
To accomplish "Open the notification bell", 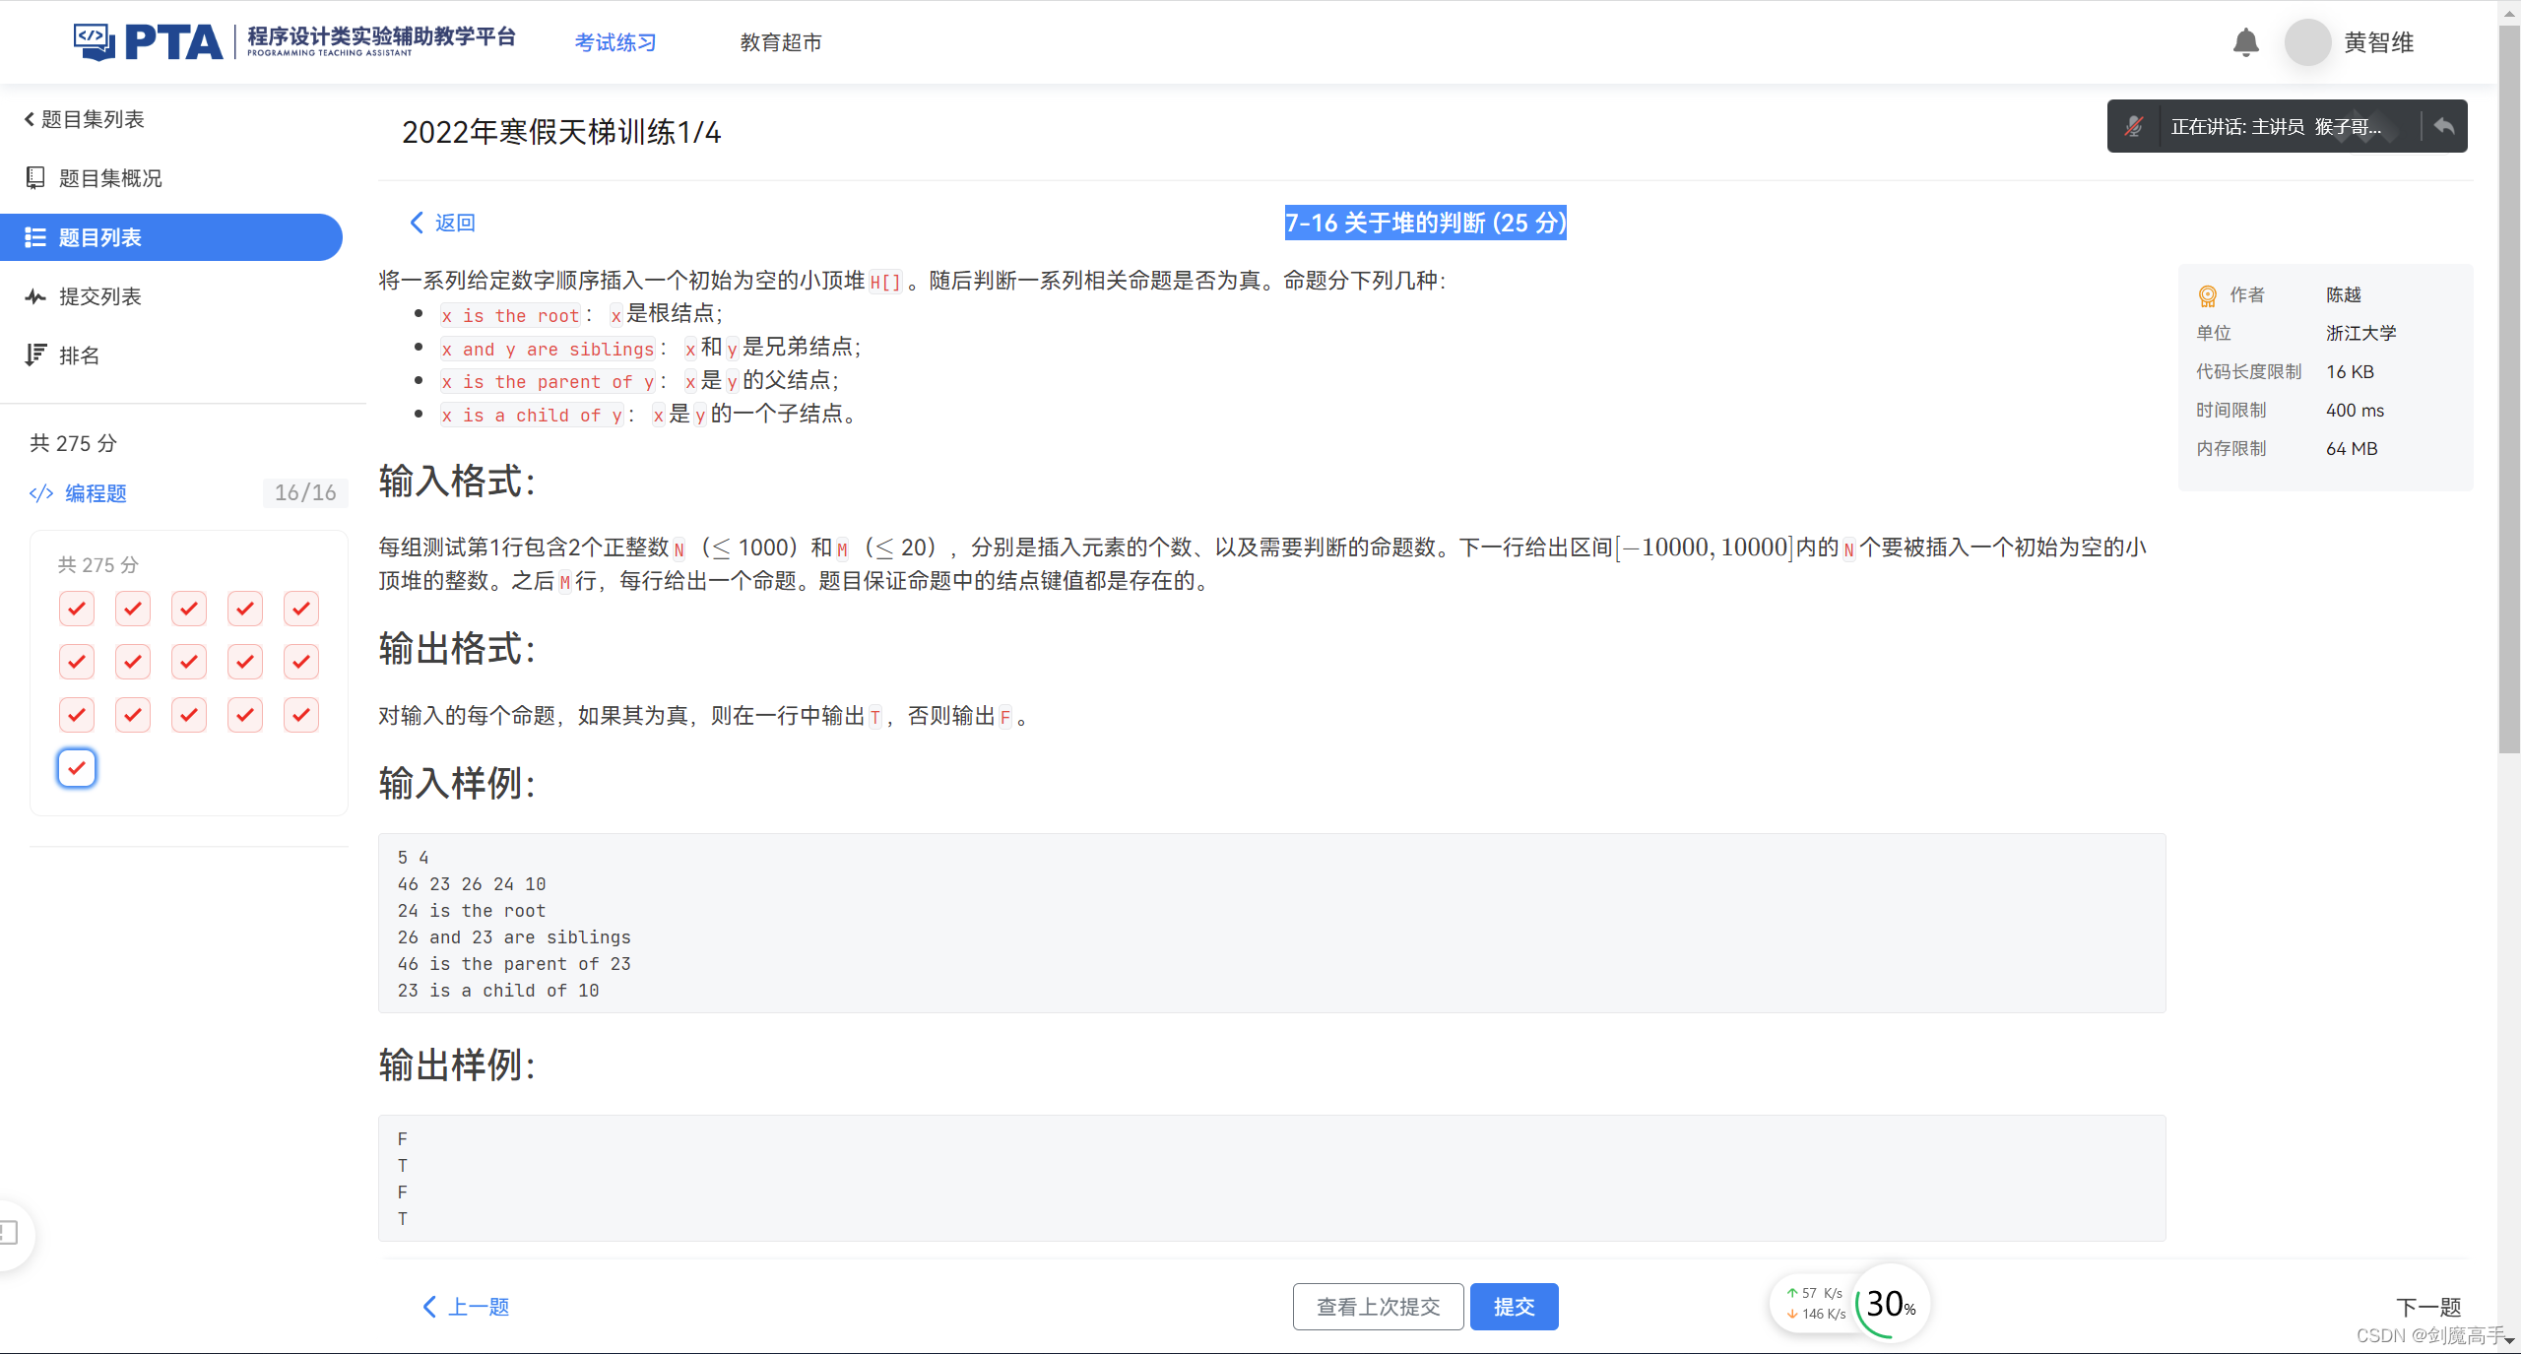I will (2246, 42).
